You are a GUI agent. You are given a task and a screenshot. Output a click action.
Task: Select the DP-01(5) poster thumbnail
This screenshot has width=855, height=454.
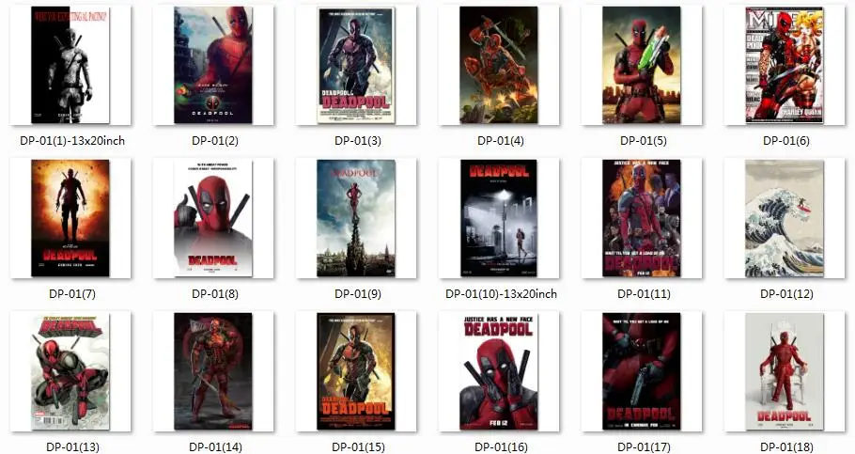coord(642,65)
